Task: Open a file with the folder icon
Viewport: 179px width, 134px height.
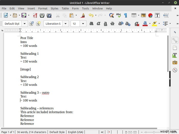Action: tap(15, 15)
